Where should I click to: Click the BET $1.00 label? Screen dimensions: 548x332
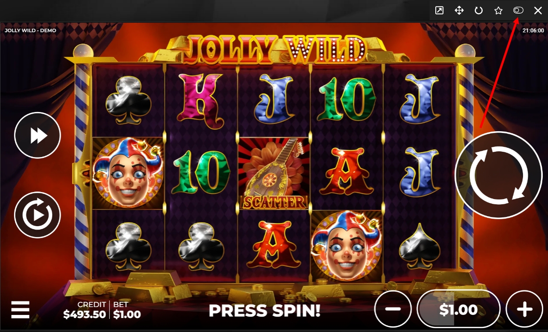click(x=127, y=309)
